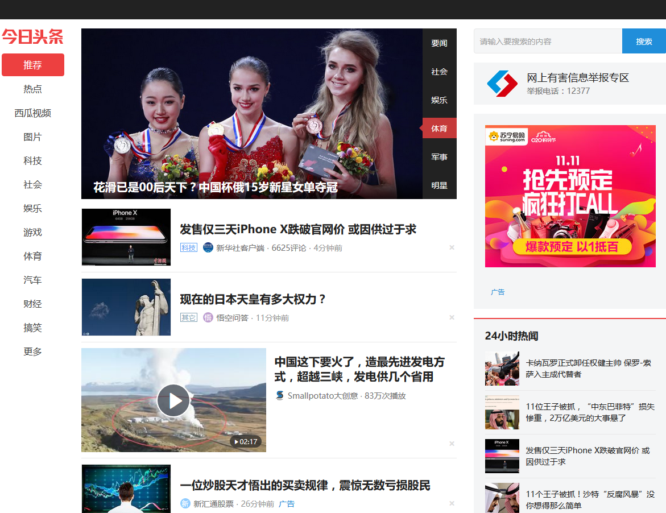Open 新汇通股票 source link
This screenshot has height=513, width=666.
click(214, 504)
